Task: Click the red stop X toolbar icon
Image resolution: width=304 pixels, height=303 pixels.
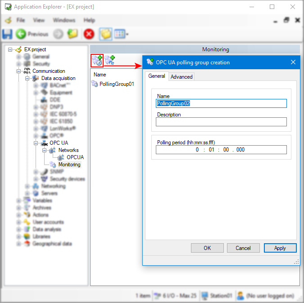Action: (x=89, y=34)
